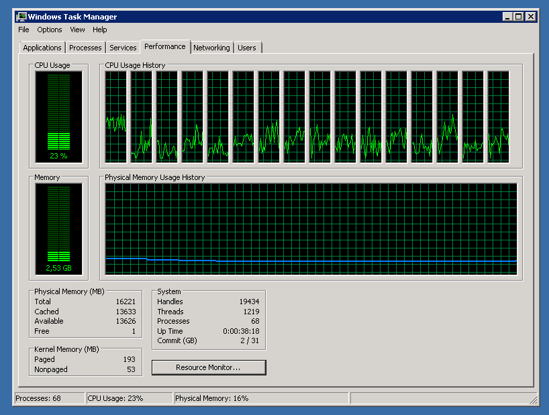Click the Threads value 1219

pos(252,312)
